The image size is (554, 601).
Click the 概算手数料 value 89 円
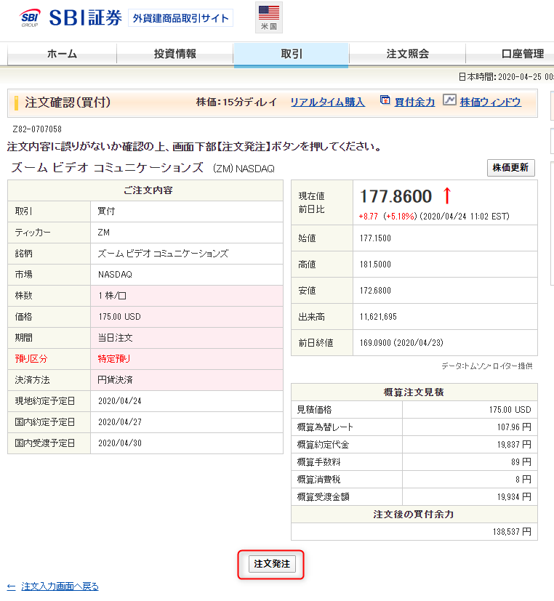pyautogui.click(x=521, y=462)
